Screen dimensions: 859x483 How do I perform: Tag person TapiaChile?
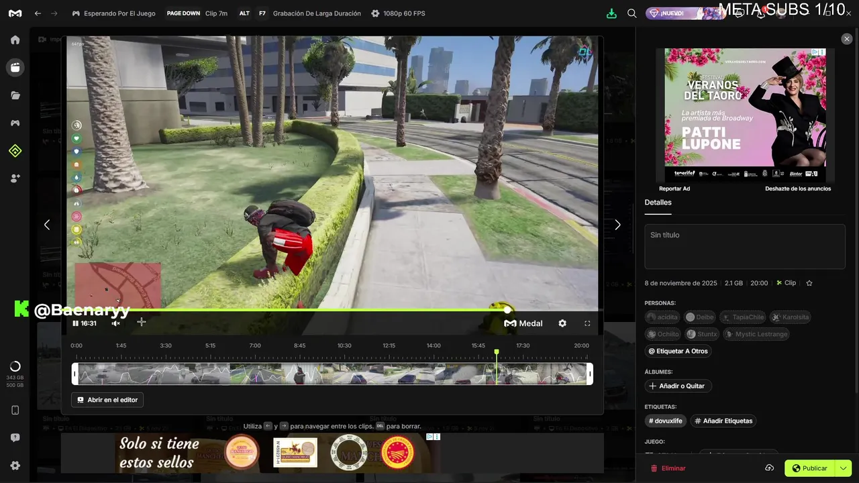pyautogui.click(x=743, y=317)
